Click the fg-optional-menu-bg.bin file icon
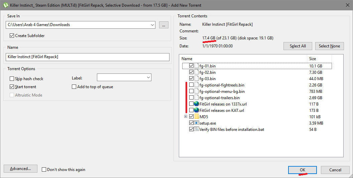 tap(197, 92)
